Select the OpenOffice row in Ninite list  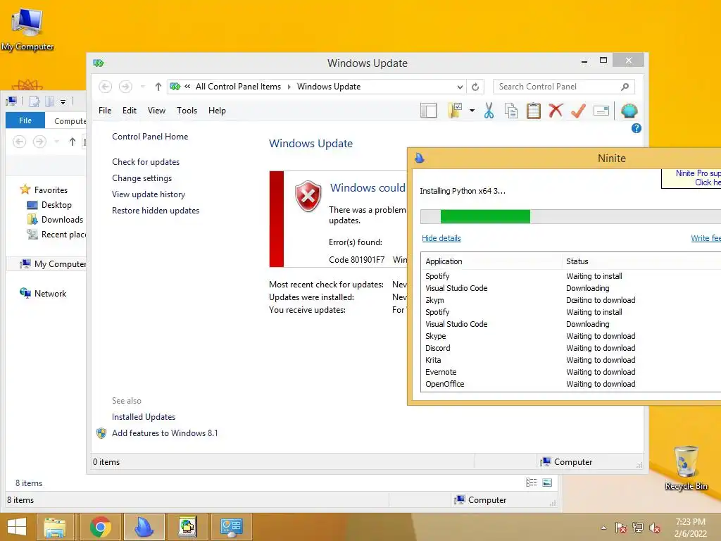[x=570, y=384]
